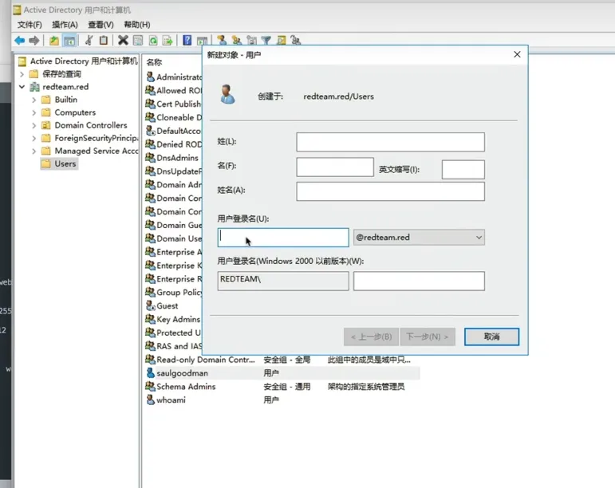Screen dimensions: 615x488
Task: Collapse the redteam.red domain node
Action: point(22,87)
